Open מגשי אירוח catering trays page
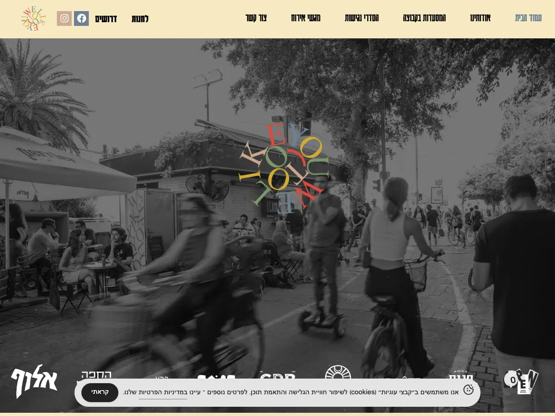The width and height of the screenshot is (555, 416). [306, 18]
